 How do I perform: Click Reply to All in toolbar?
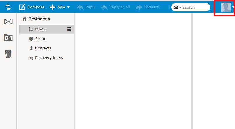coord(115,7)
